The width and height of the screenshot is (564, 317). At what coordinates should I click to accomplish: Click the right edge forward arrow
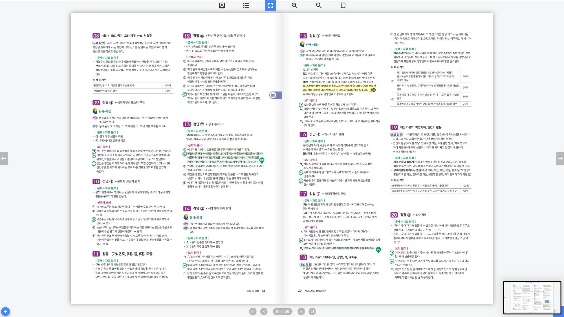560,158
